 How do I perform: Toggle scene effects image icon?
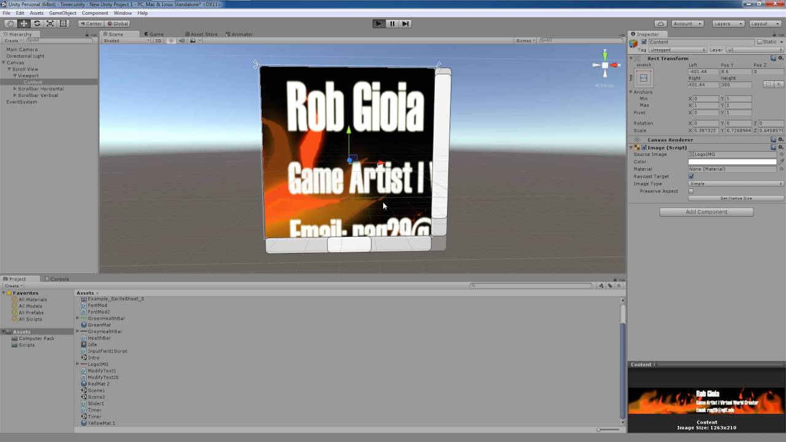tap(193, 41)
